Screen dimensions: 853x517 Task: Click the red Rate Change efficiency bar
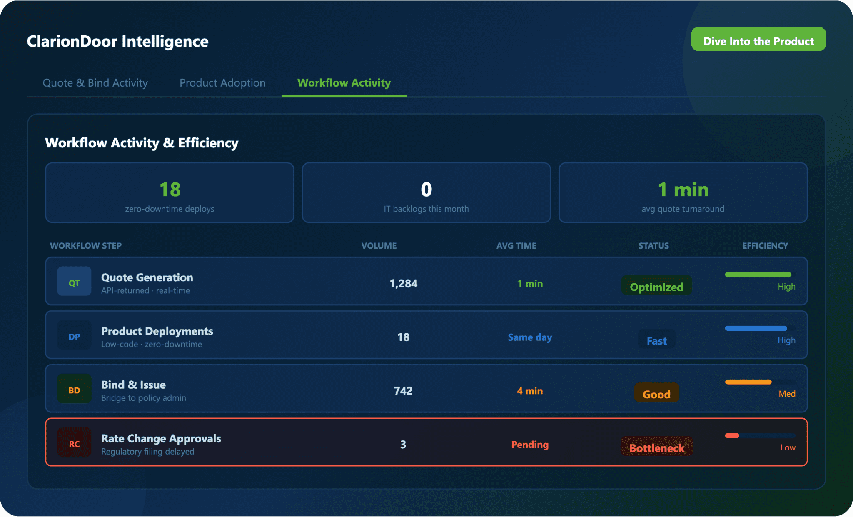pos(732,436)
